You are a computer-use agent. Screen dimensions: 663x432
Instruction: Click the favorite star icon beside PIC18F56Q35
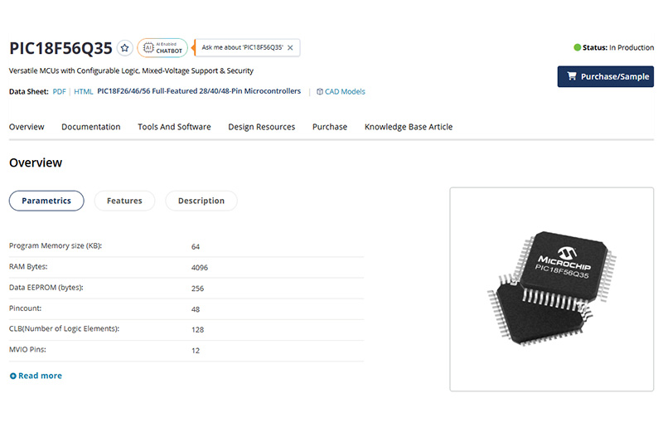125,48
